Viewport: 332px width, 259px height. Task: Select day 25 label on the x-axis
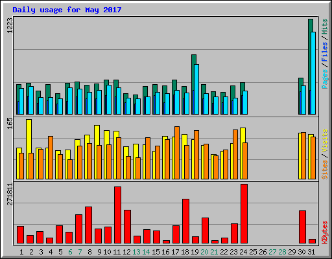click(253, 252)
